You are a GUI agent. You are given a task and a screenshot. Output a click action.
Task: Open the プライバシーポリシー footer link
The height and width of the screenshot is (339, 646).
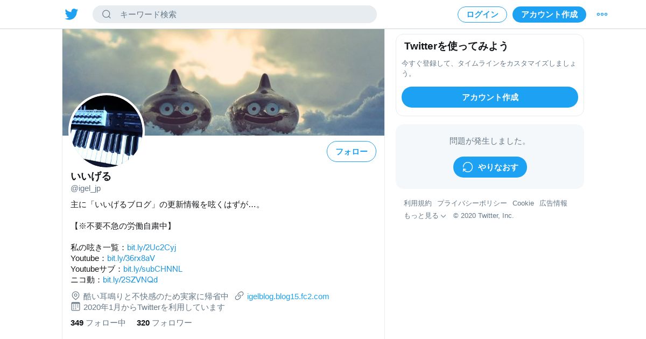pyautogui.click(x=472, y=203)
